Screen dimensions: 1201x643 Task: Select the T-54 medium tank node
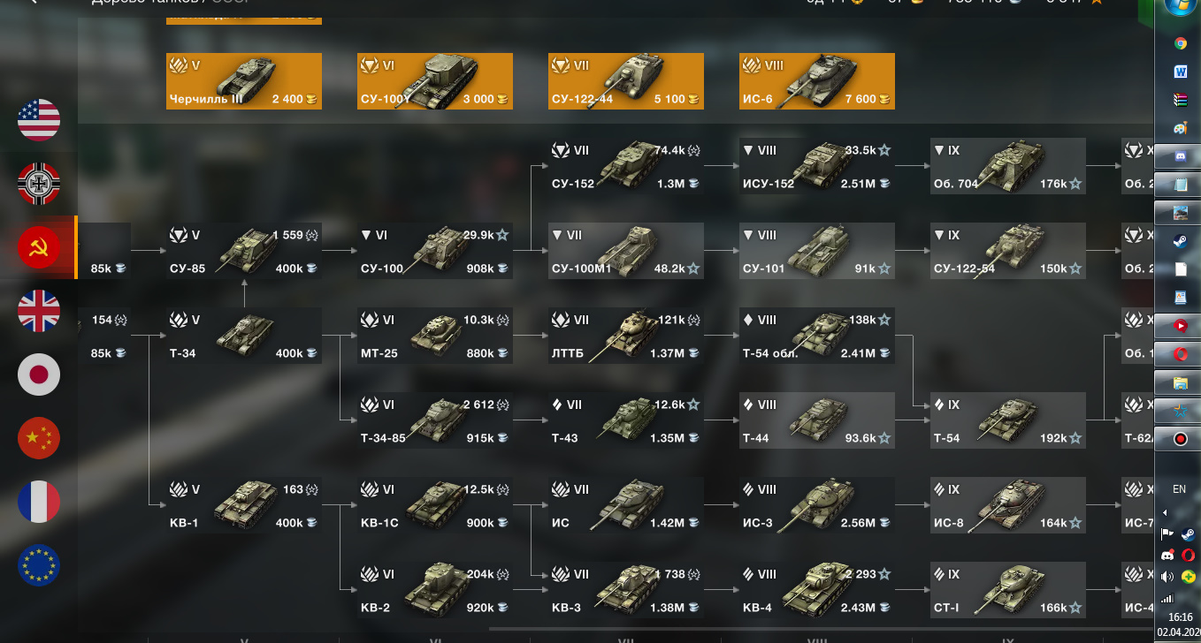[x=1008, y=420]
